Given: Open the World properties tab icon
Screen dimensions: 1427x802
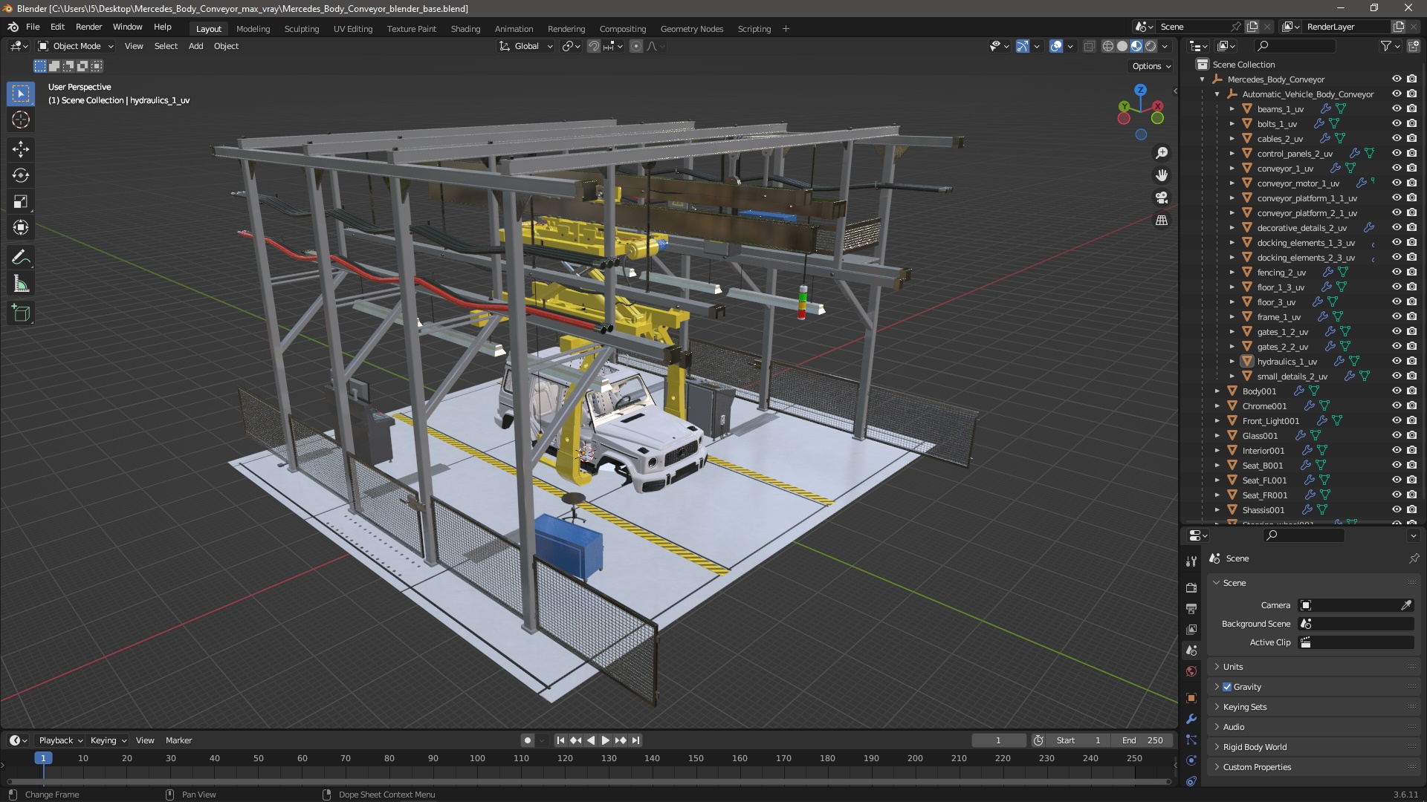Looking at the screenshot, I should point(1191,671).
